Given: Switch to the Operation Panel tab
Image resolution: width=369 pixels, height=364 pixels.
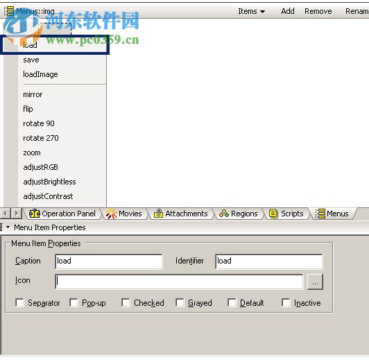Looking at the screenshot, I should (x=62, y=214).
